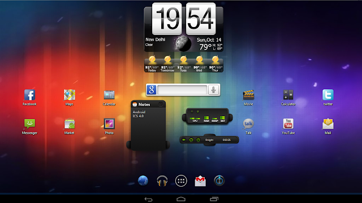362x203 pixels.
Task: Tap the Google logo in search widget
Action: click(x=152, y=90)
